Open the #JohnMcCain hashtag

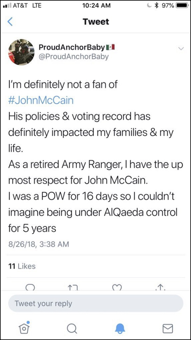[x=41, y=100]
